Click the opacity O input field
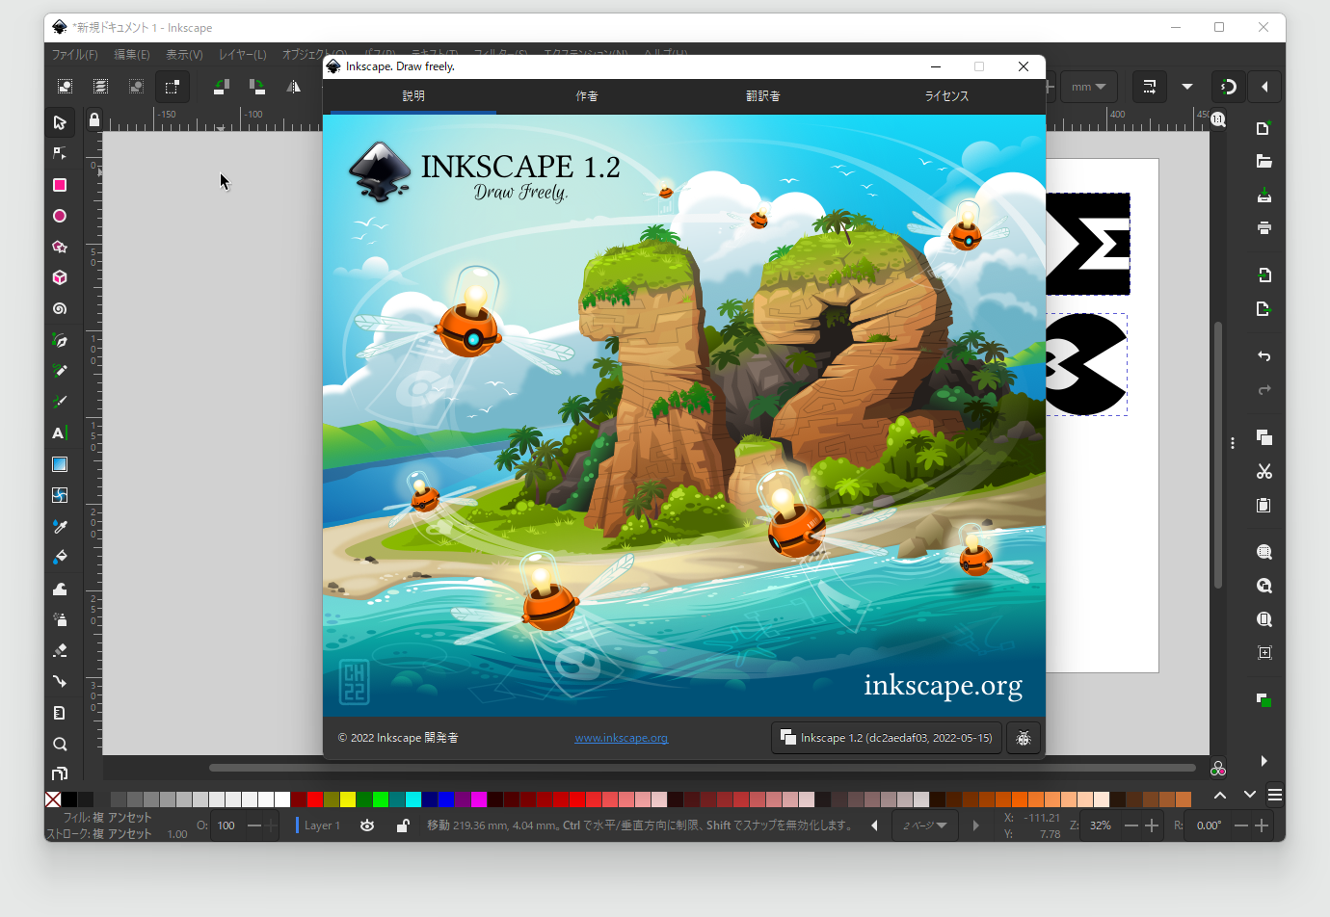 (226, 825)
